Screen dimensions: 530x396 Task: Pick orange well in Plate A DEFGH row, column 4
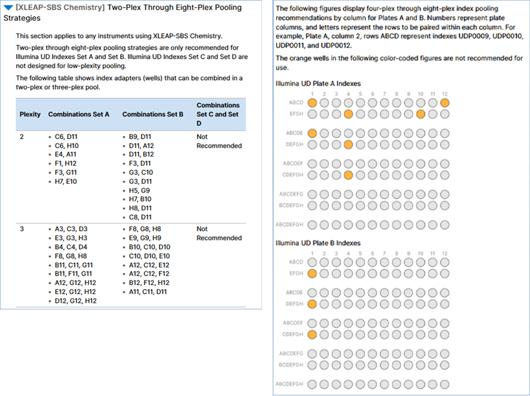click(348, 144)
